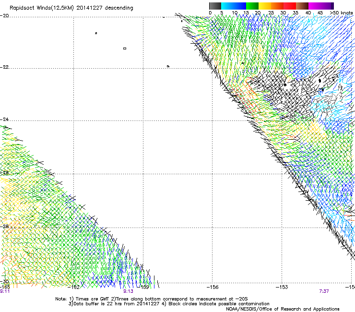Pick the orange 25-30 knots legend swatch

277,6
